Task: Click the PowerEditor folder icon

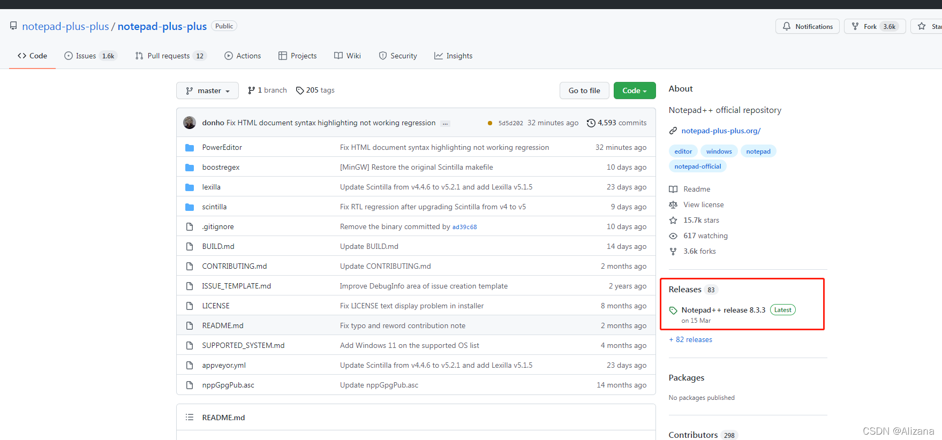Action: [x=190, y=147]
